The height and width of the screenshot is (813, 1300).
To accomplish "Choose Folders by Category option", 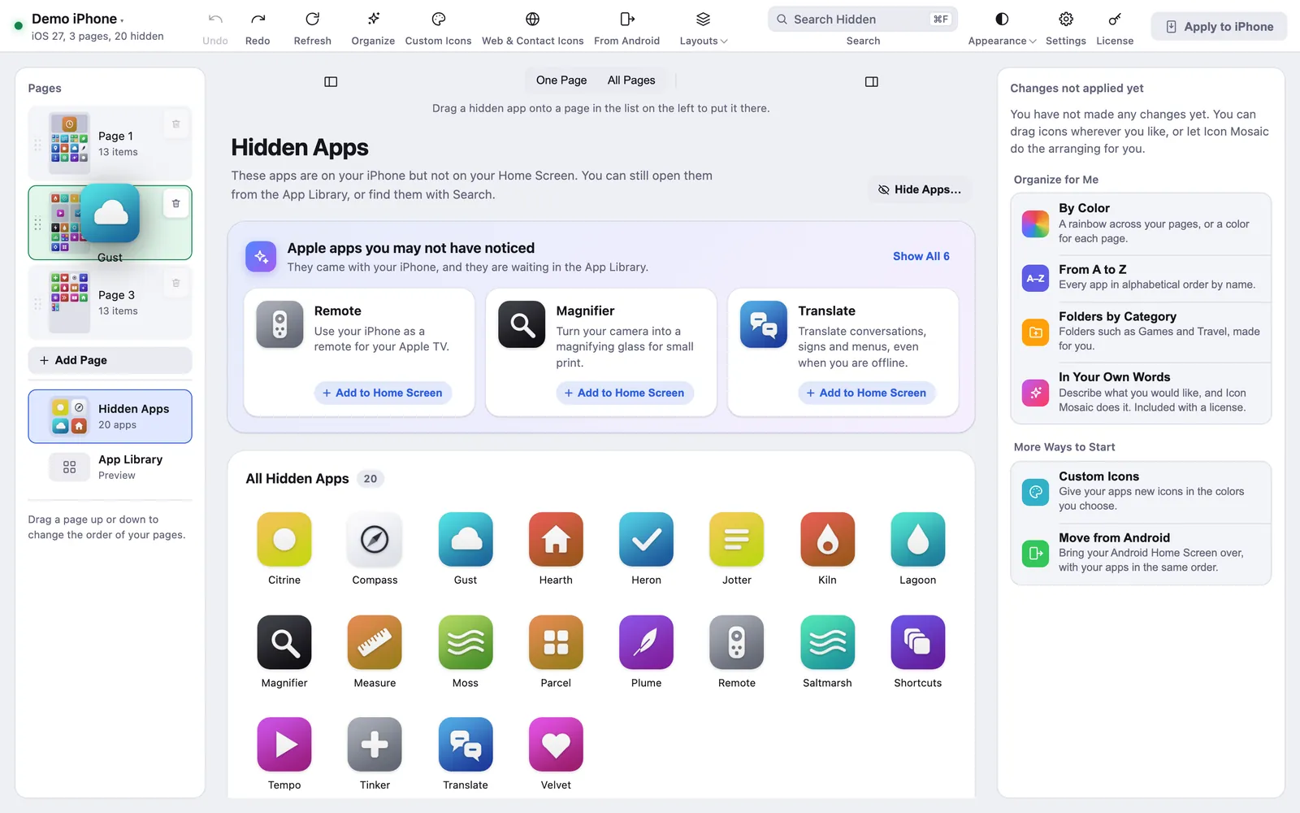I will (1141, 332).
